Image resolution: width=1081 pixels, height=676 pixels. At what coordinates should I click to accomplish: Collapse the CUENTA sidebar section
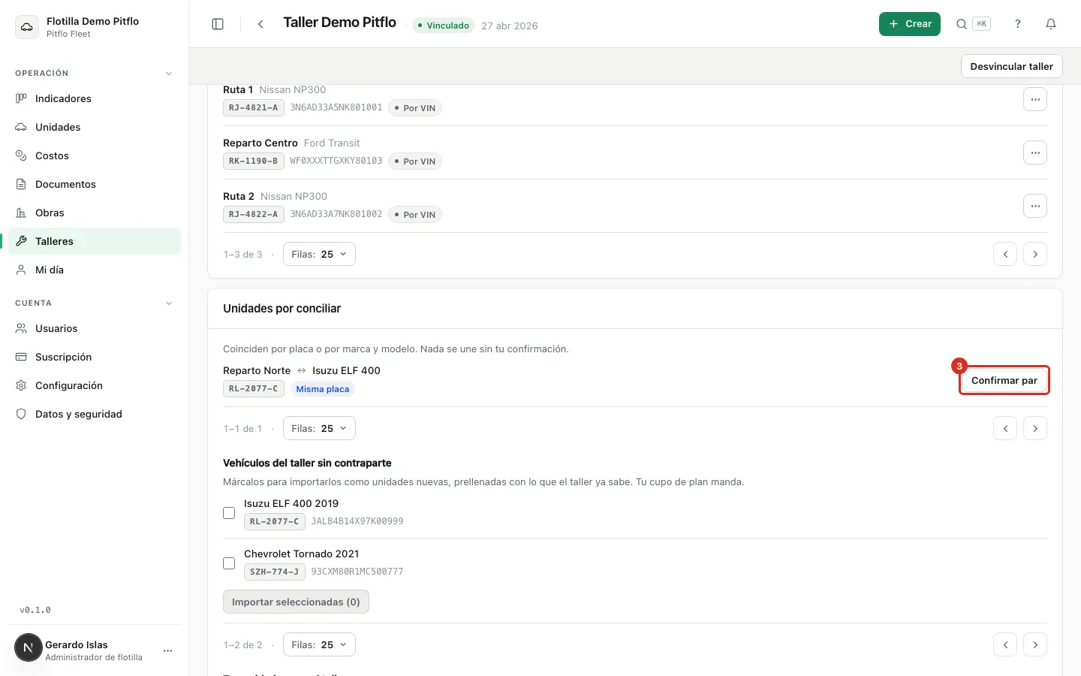[169, 303]
